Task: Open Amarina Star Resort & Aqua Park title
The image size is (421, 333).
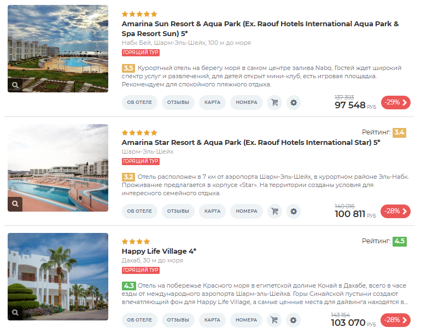Action: (251, 143)
